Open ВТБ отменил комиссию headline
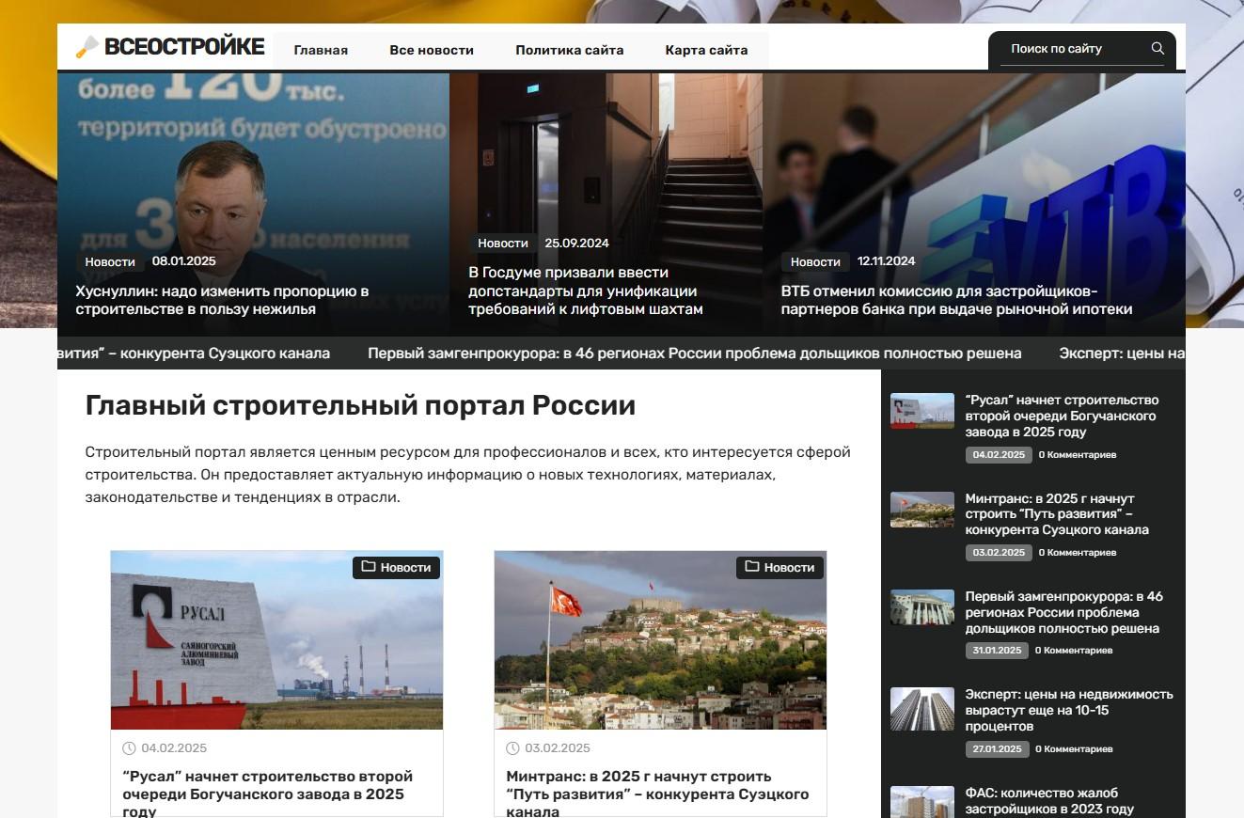1244x818 pixels. coord(957,300)
